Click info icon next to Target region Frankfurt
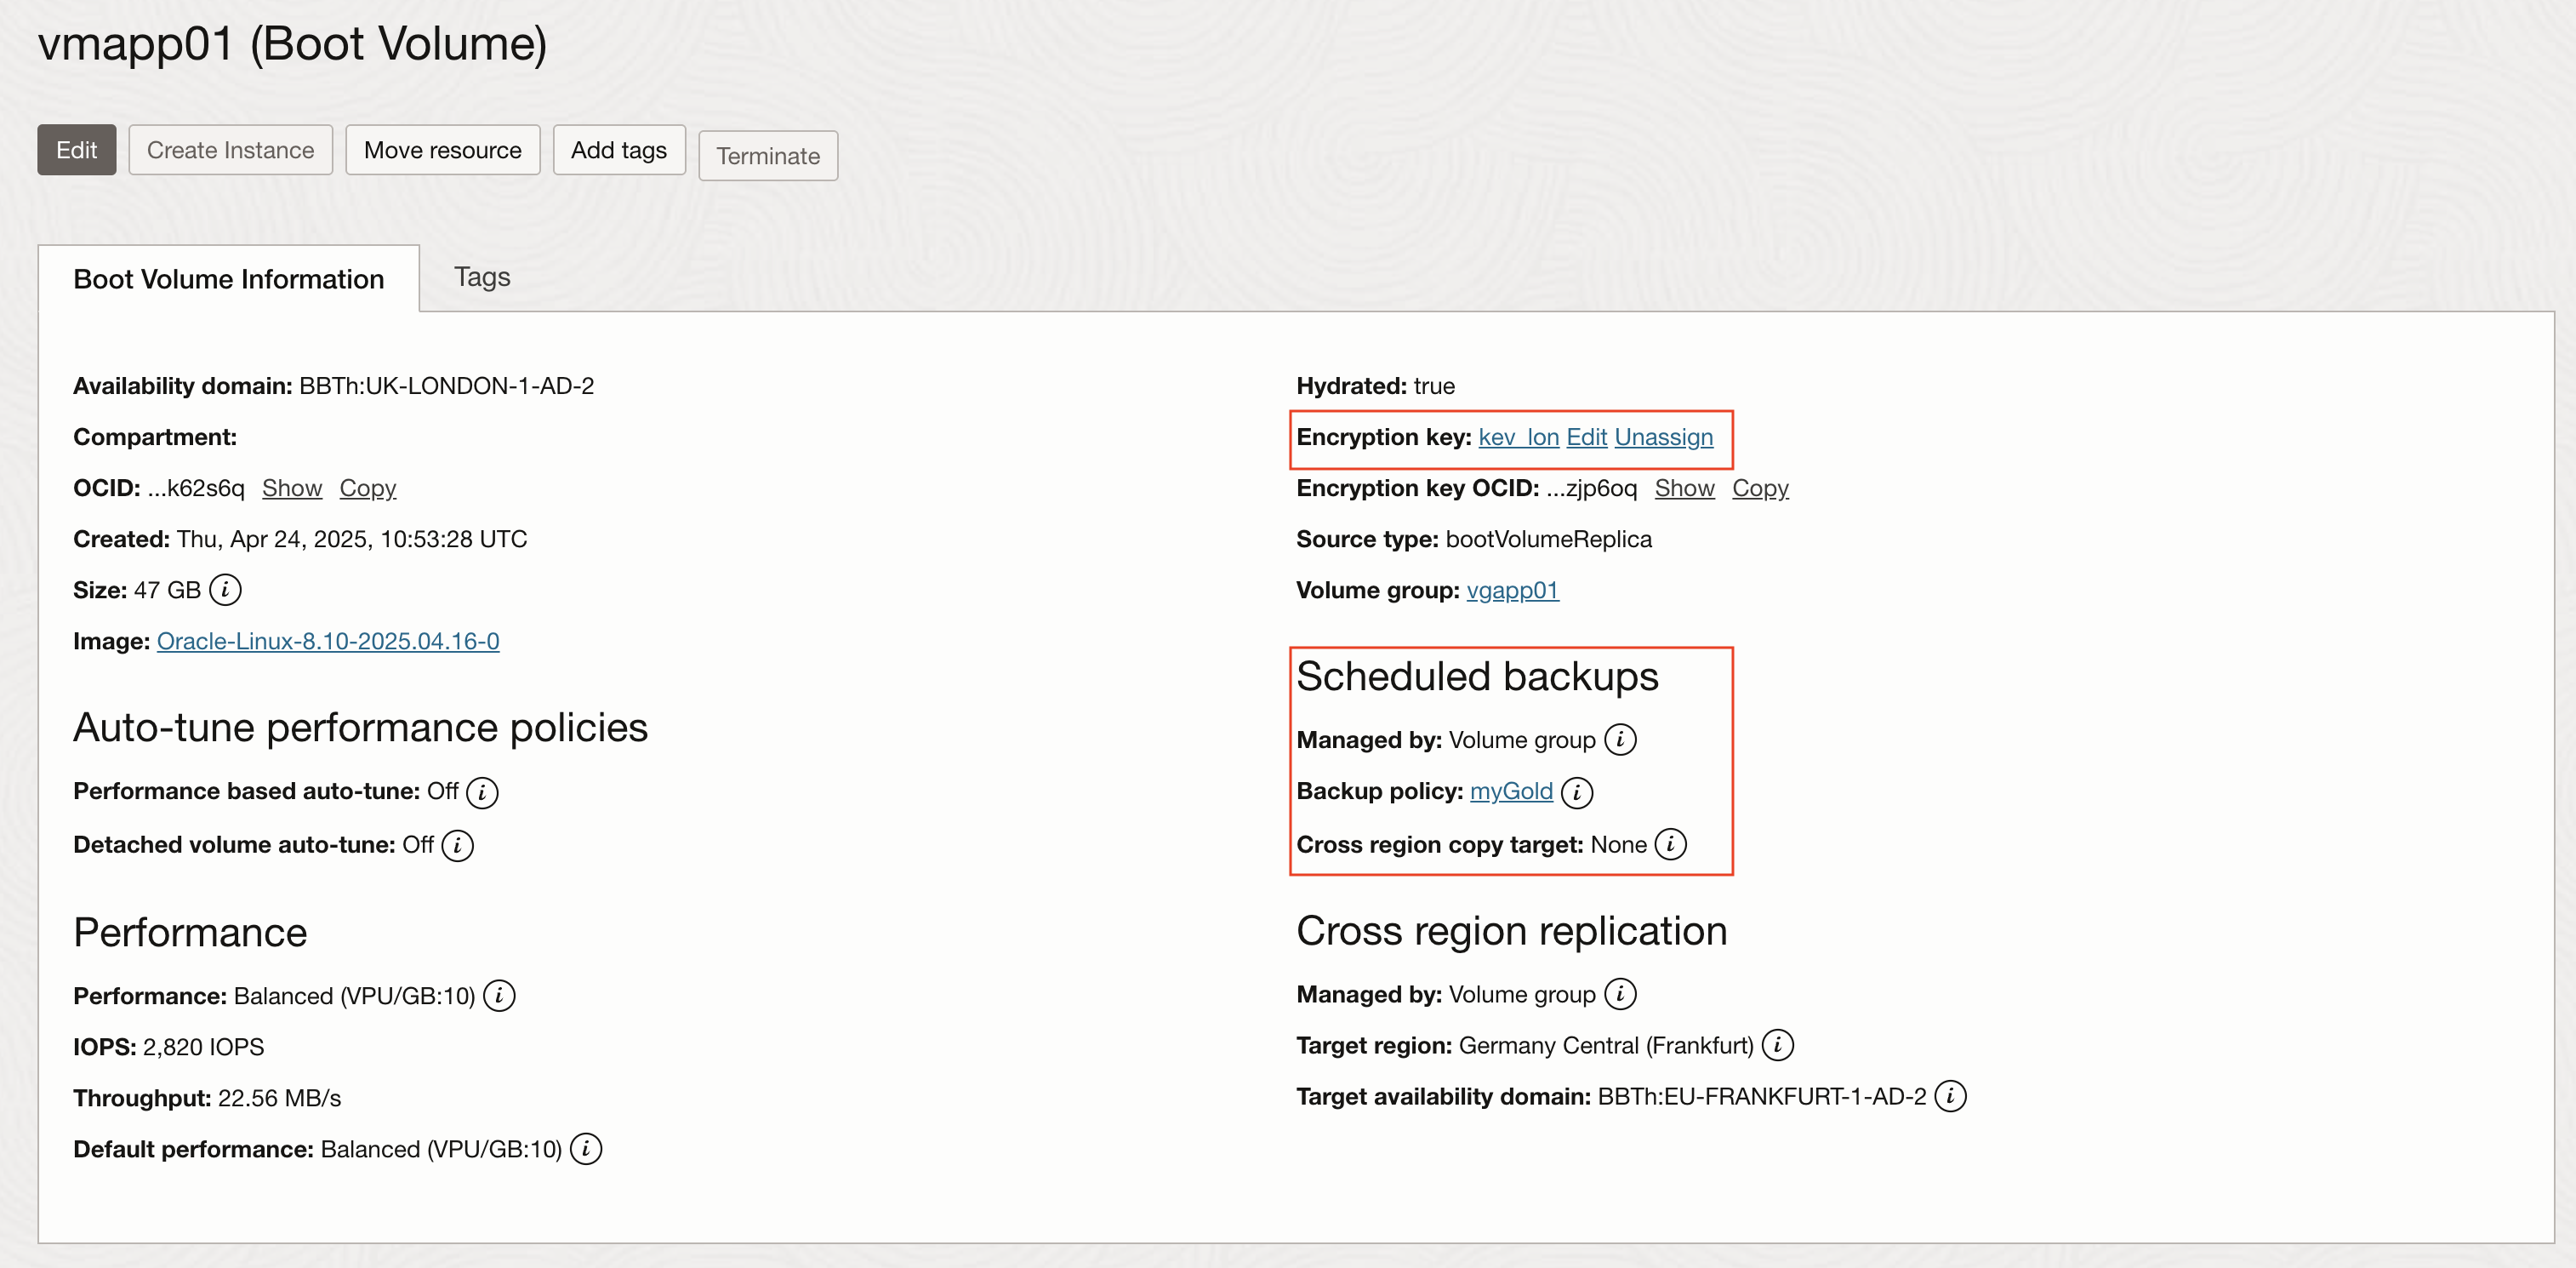This screenshot has height=1268, width=2576. [1777, 1045]
